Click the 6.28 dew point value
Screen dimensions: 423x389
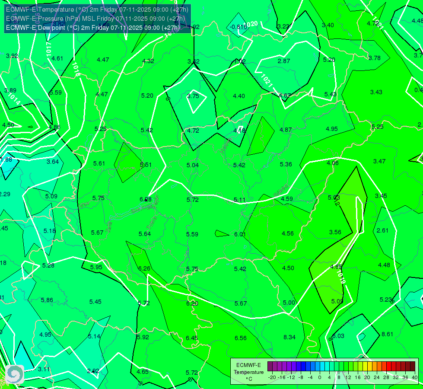pos(146,200)
